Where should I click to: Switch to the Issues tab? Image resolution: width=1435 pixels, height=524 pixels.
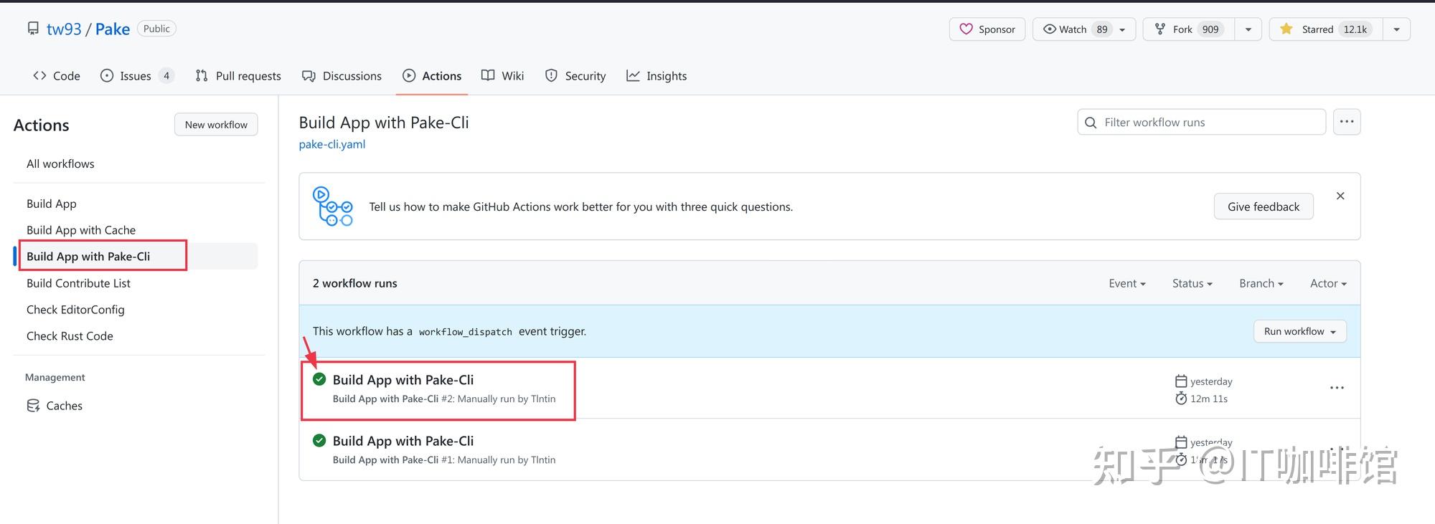[x=137, y=76]
